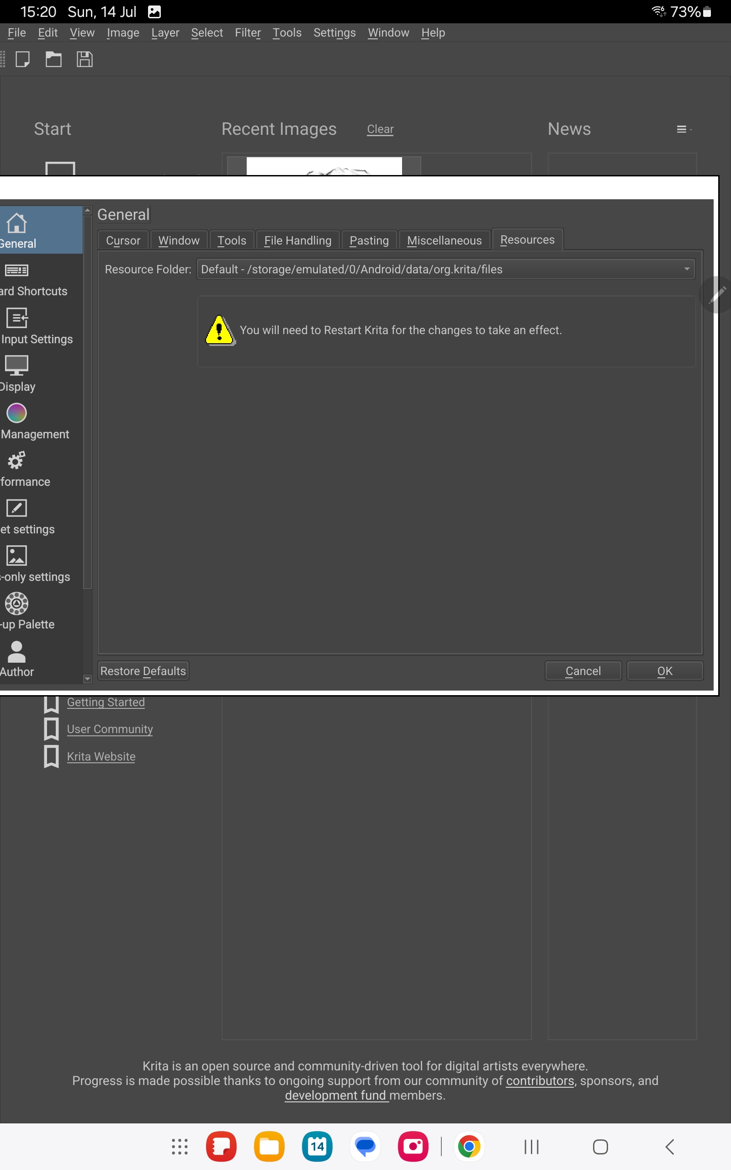The image size is (731, 1170).
Task: Open Color Management settings icon
Action: 16,413
